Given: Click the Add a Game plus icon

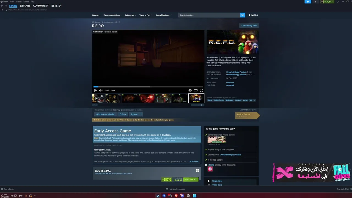Looking at the screenshot, I should tap(2, 189).
